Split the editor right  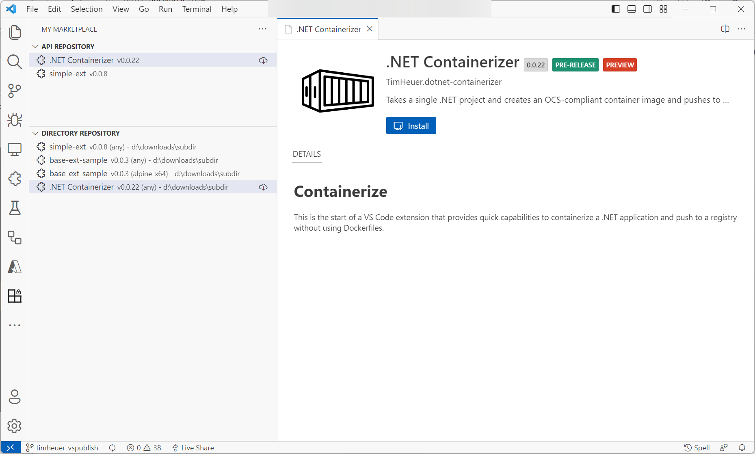click(x=725, y=29)
